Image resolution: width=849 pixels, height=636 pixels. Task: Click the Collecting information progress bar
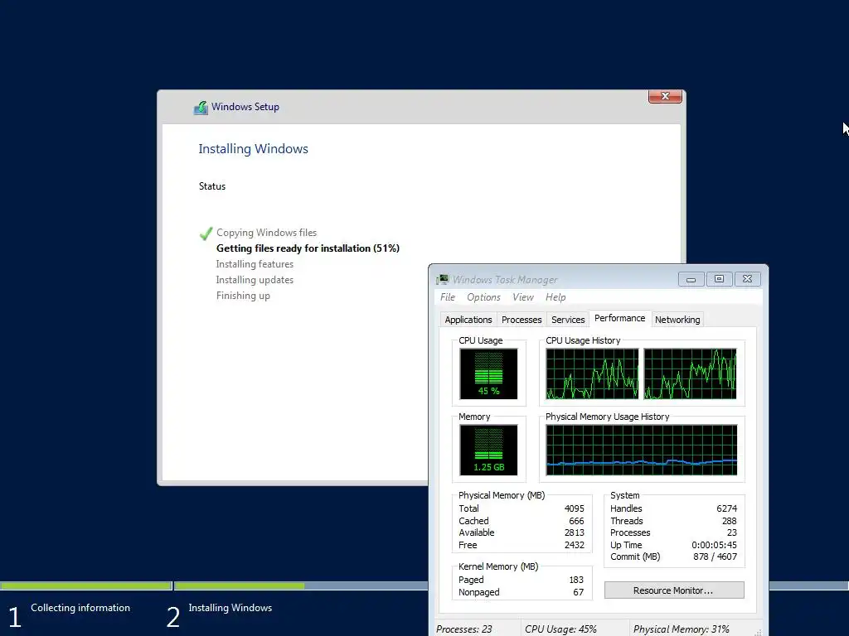point(86,585)
